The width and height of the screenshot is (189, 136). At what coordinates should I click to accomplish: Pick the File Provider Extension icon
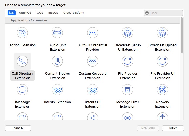(x=128, y=61)
